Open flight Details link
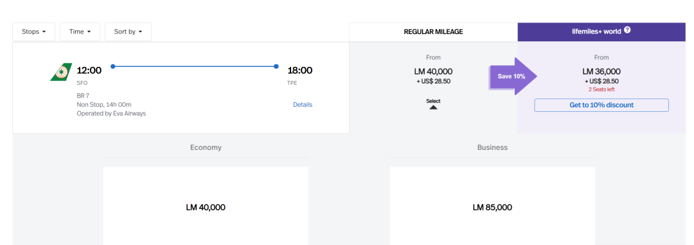This screenshot has width=694, height=245. pyautogui.click(x=303, y=105)
